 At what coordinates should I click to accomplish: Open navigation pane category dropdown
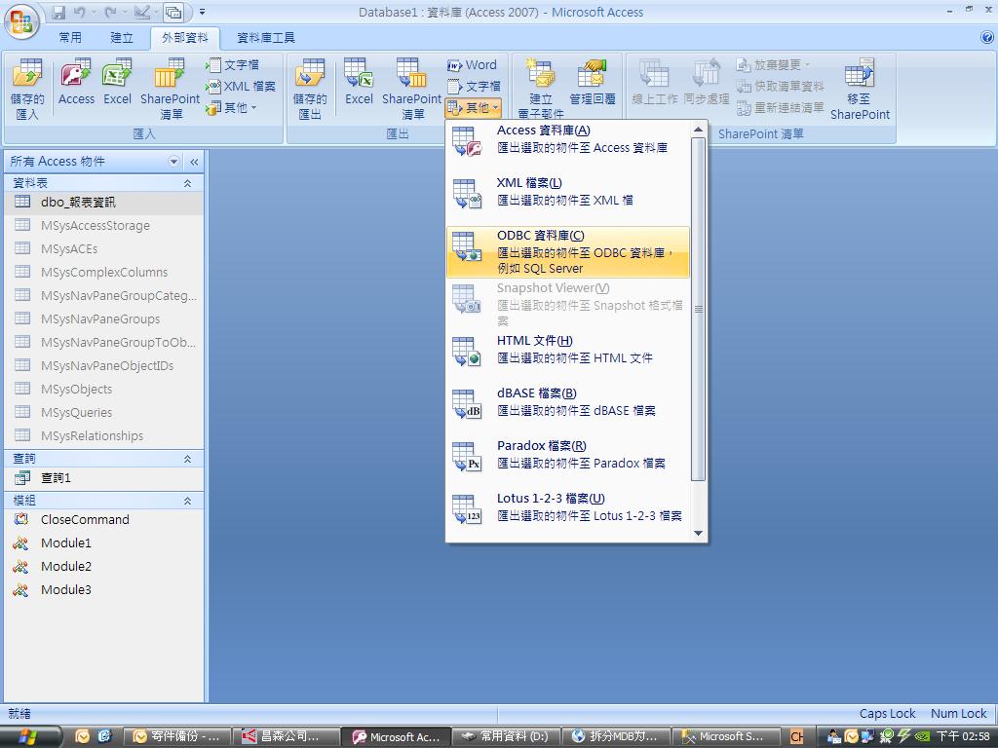[x=173, y=162]
